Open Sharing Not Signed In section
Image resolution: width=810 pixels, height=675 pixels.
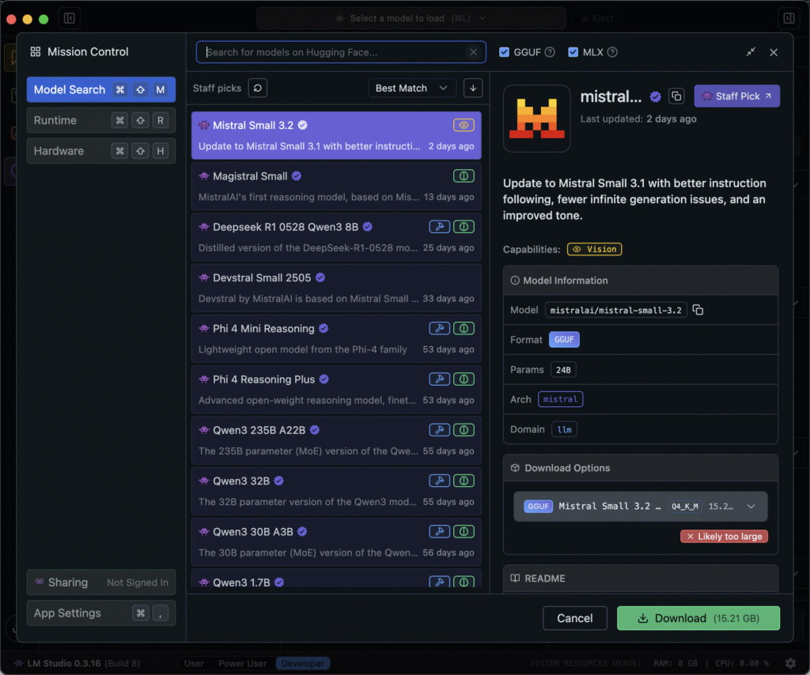[101, 582]
